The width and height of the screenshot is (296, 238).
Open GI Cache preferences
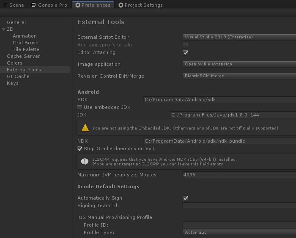click(18, 76)
